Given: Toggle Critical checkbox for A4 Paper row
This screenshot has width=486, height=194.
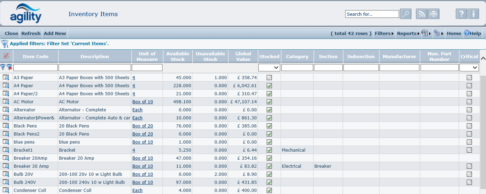Looking at the screenshot, I should coord(469,85).
